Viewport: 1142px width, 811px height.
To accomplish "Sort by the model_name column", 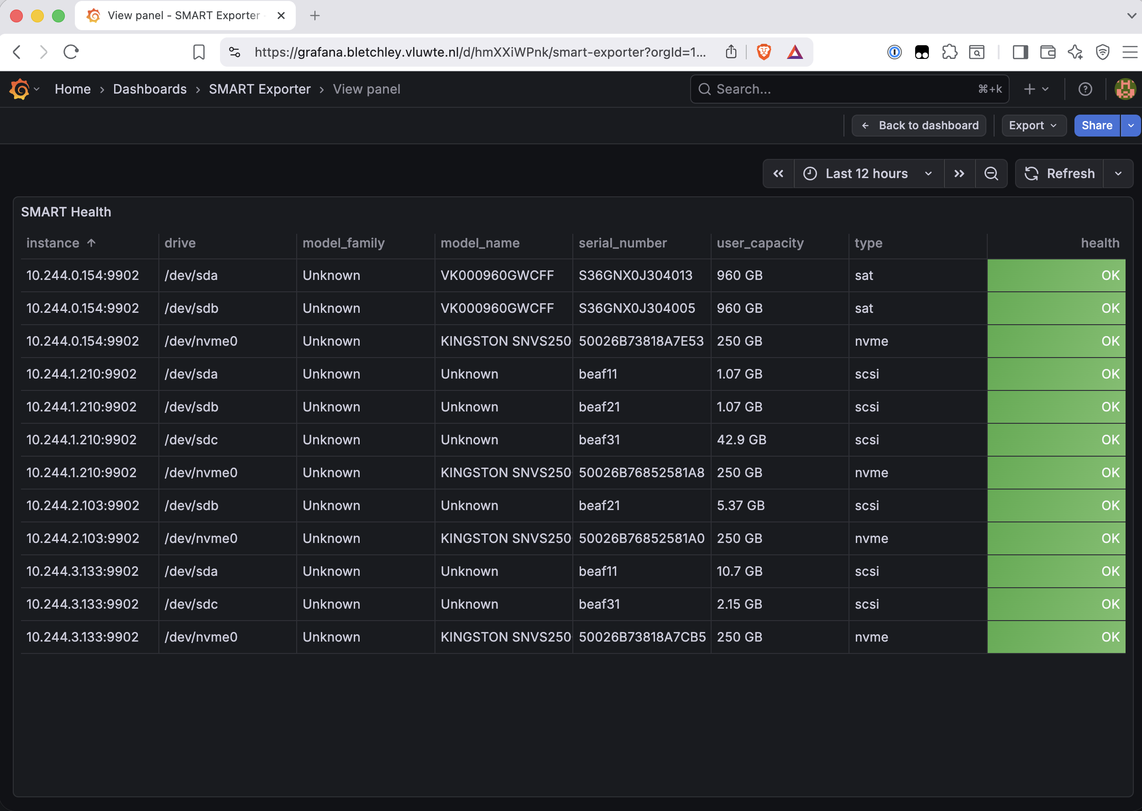I will (480, 243).
